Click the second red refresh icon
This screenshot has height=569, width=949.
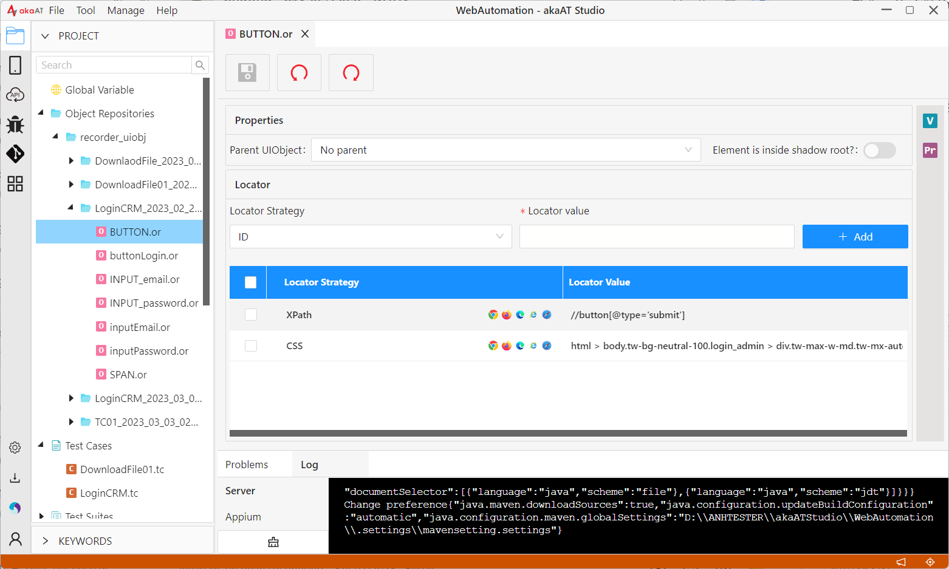[x=351, y=73]
